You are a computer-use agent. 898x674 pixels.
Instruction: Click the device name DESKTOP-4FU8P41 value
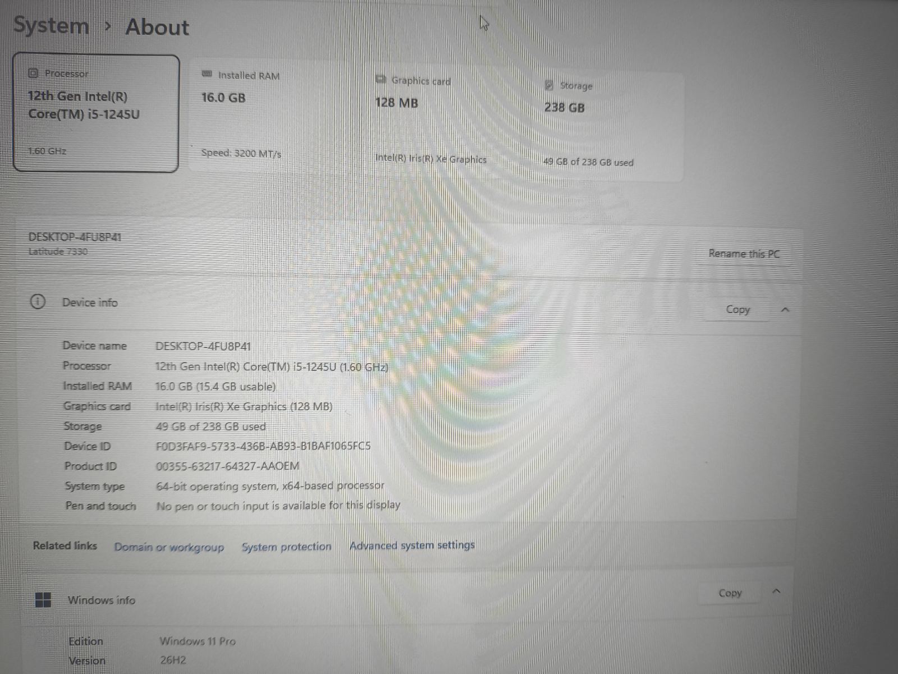coord(203,346)
